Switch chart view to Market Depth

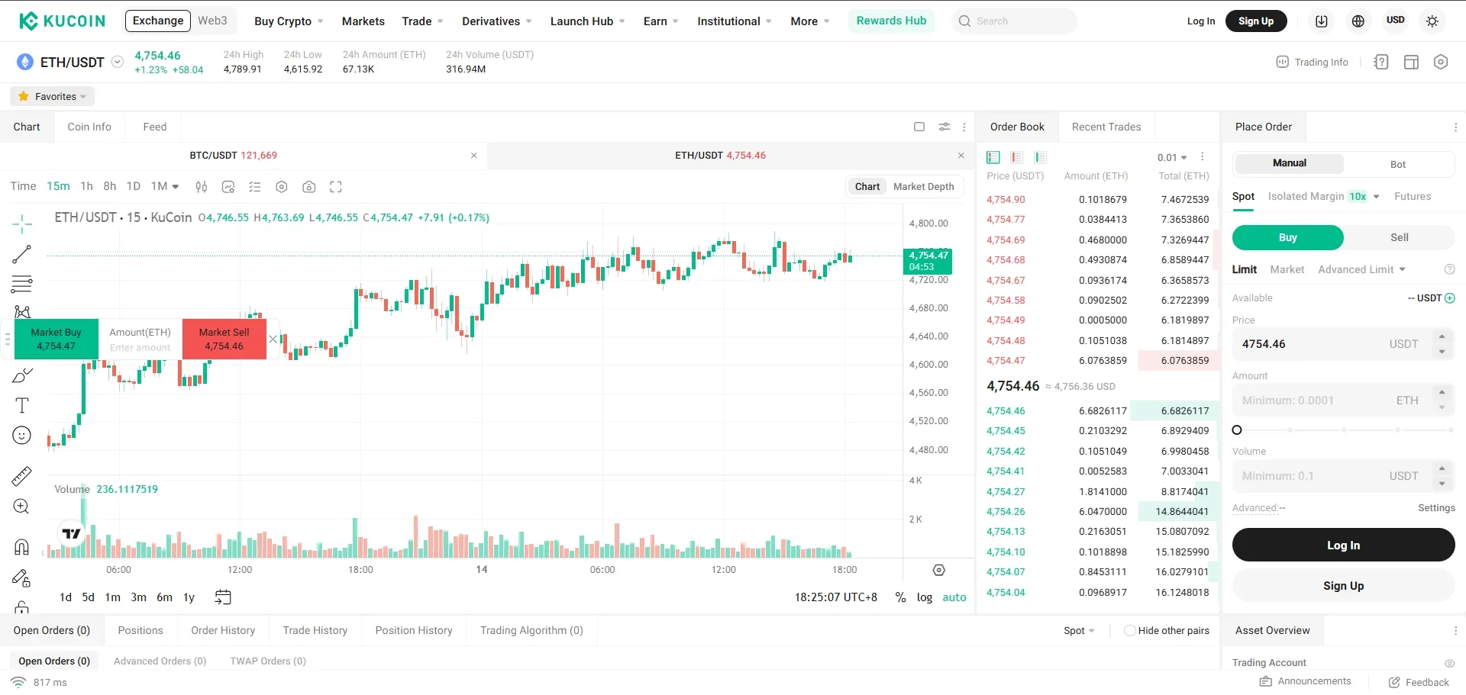924,186
